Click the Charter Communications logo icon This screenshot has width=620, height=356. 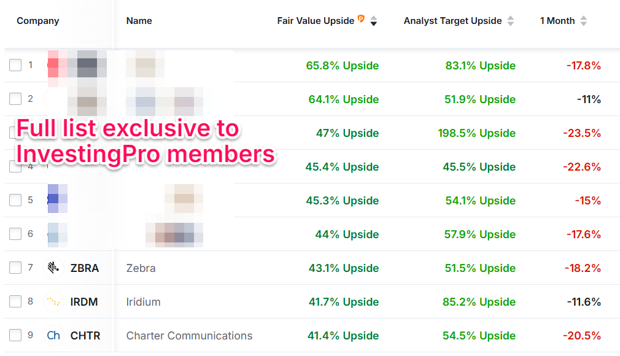click(x=54, y=336)
